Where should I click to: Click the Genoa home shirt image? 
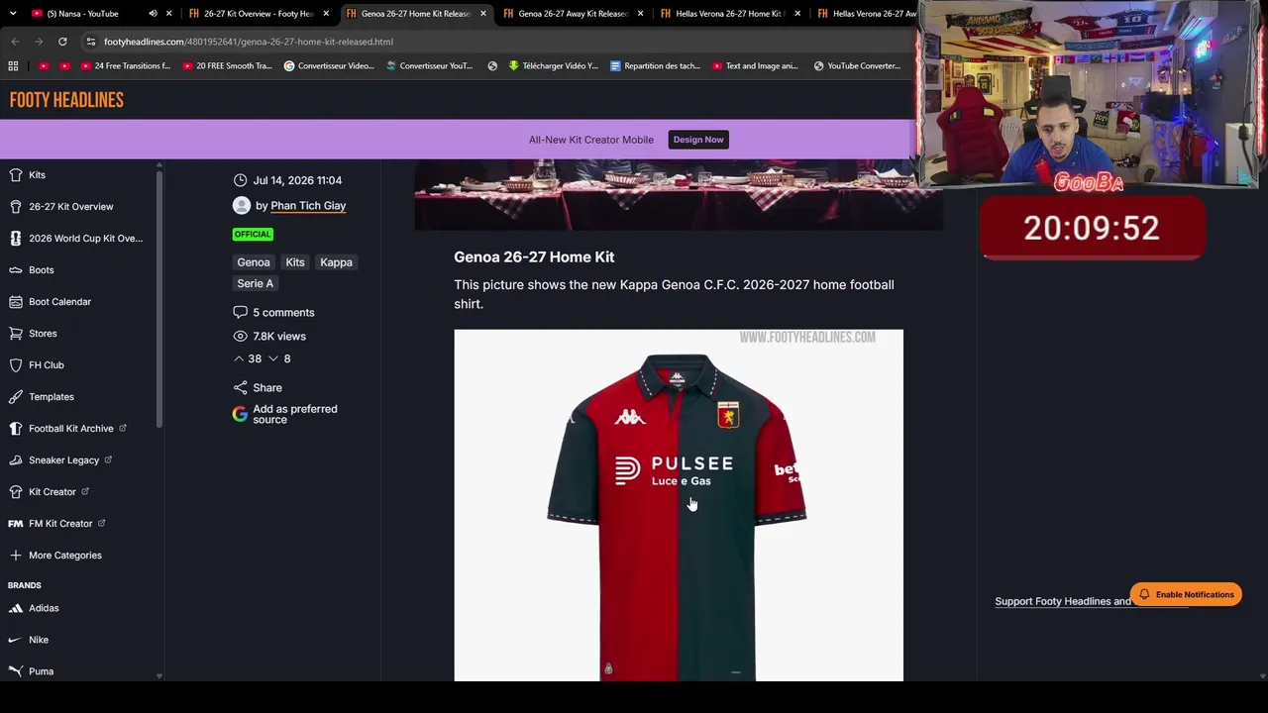click(679, 505)
